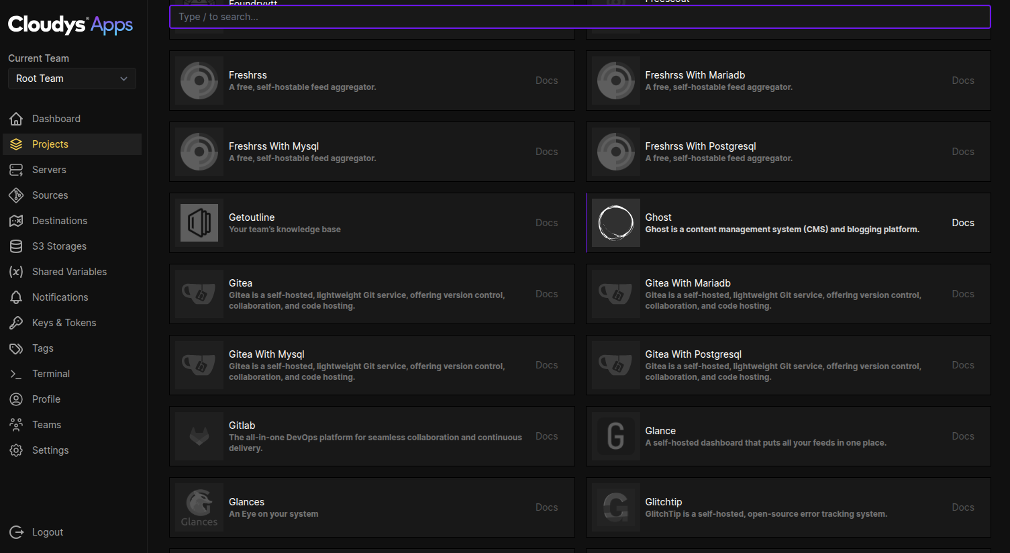Select the Gitea With Postgresql title
The image size is (1010, 553).
point(693,354)
